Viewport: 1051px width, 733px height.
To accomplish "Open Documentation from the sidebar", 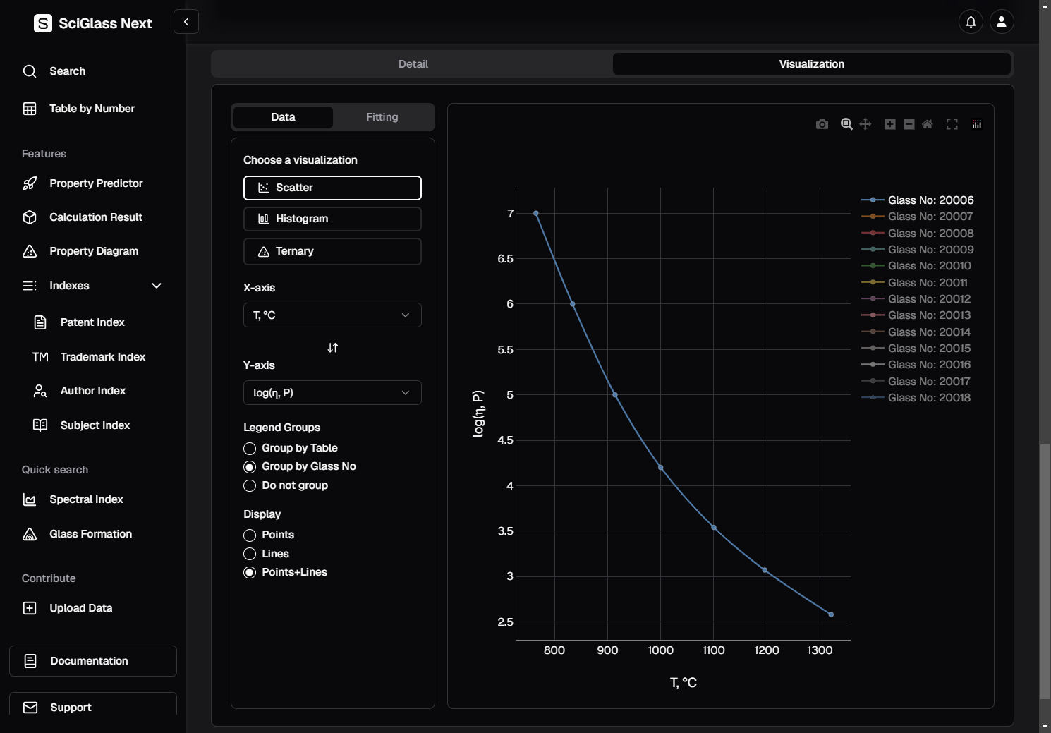I will pos(93,661).
